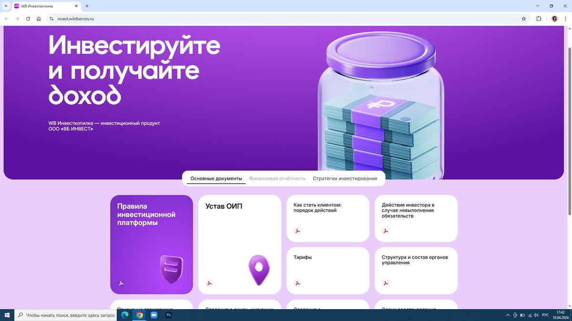Open the Тарифы document card

328,271
